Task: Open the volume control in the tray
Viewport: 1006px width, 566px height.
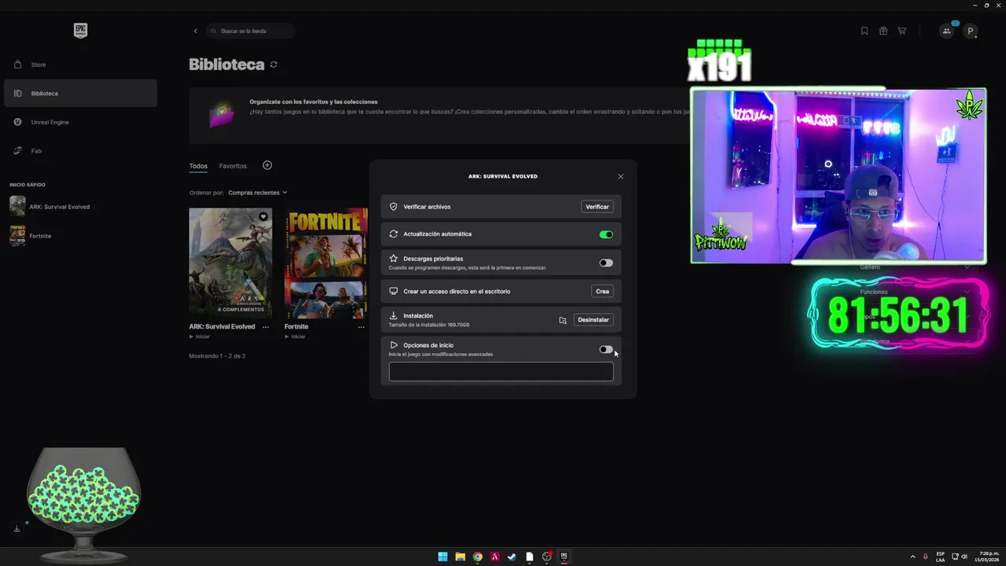Action: (964, 557)
